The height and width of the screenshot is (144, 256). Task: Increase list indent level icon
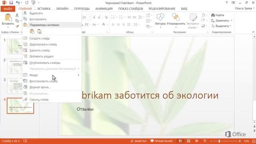[134, 17]
